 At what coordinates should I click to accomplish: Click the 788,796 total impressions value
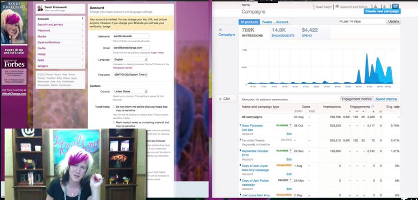pos(335,117)
